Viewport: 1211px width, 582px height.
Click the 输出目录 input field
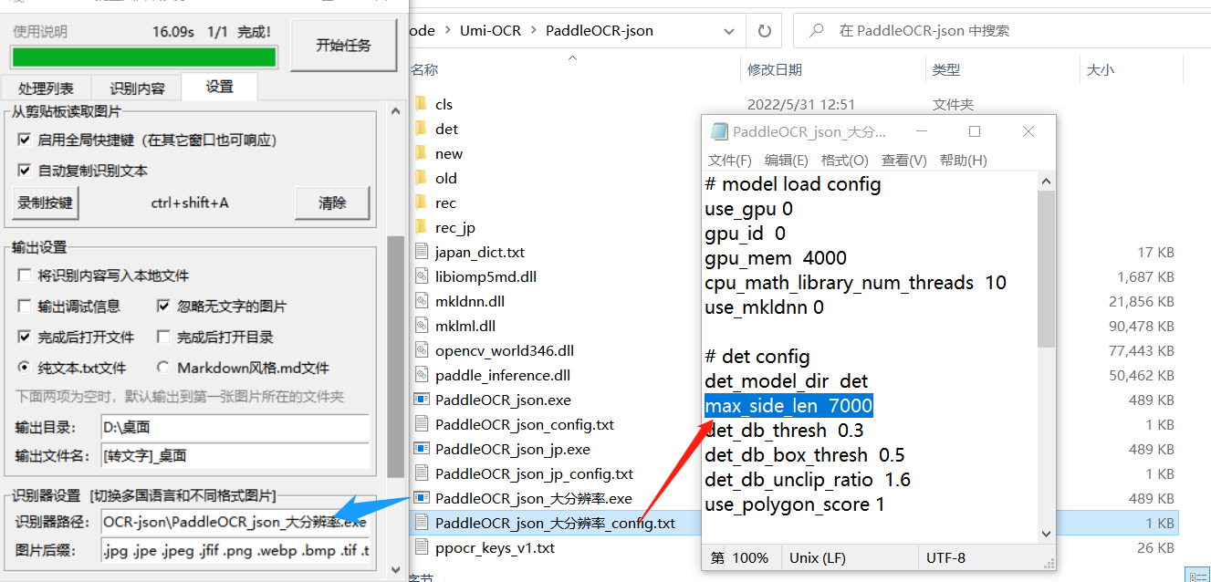tap(235, 428)
